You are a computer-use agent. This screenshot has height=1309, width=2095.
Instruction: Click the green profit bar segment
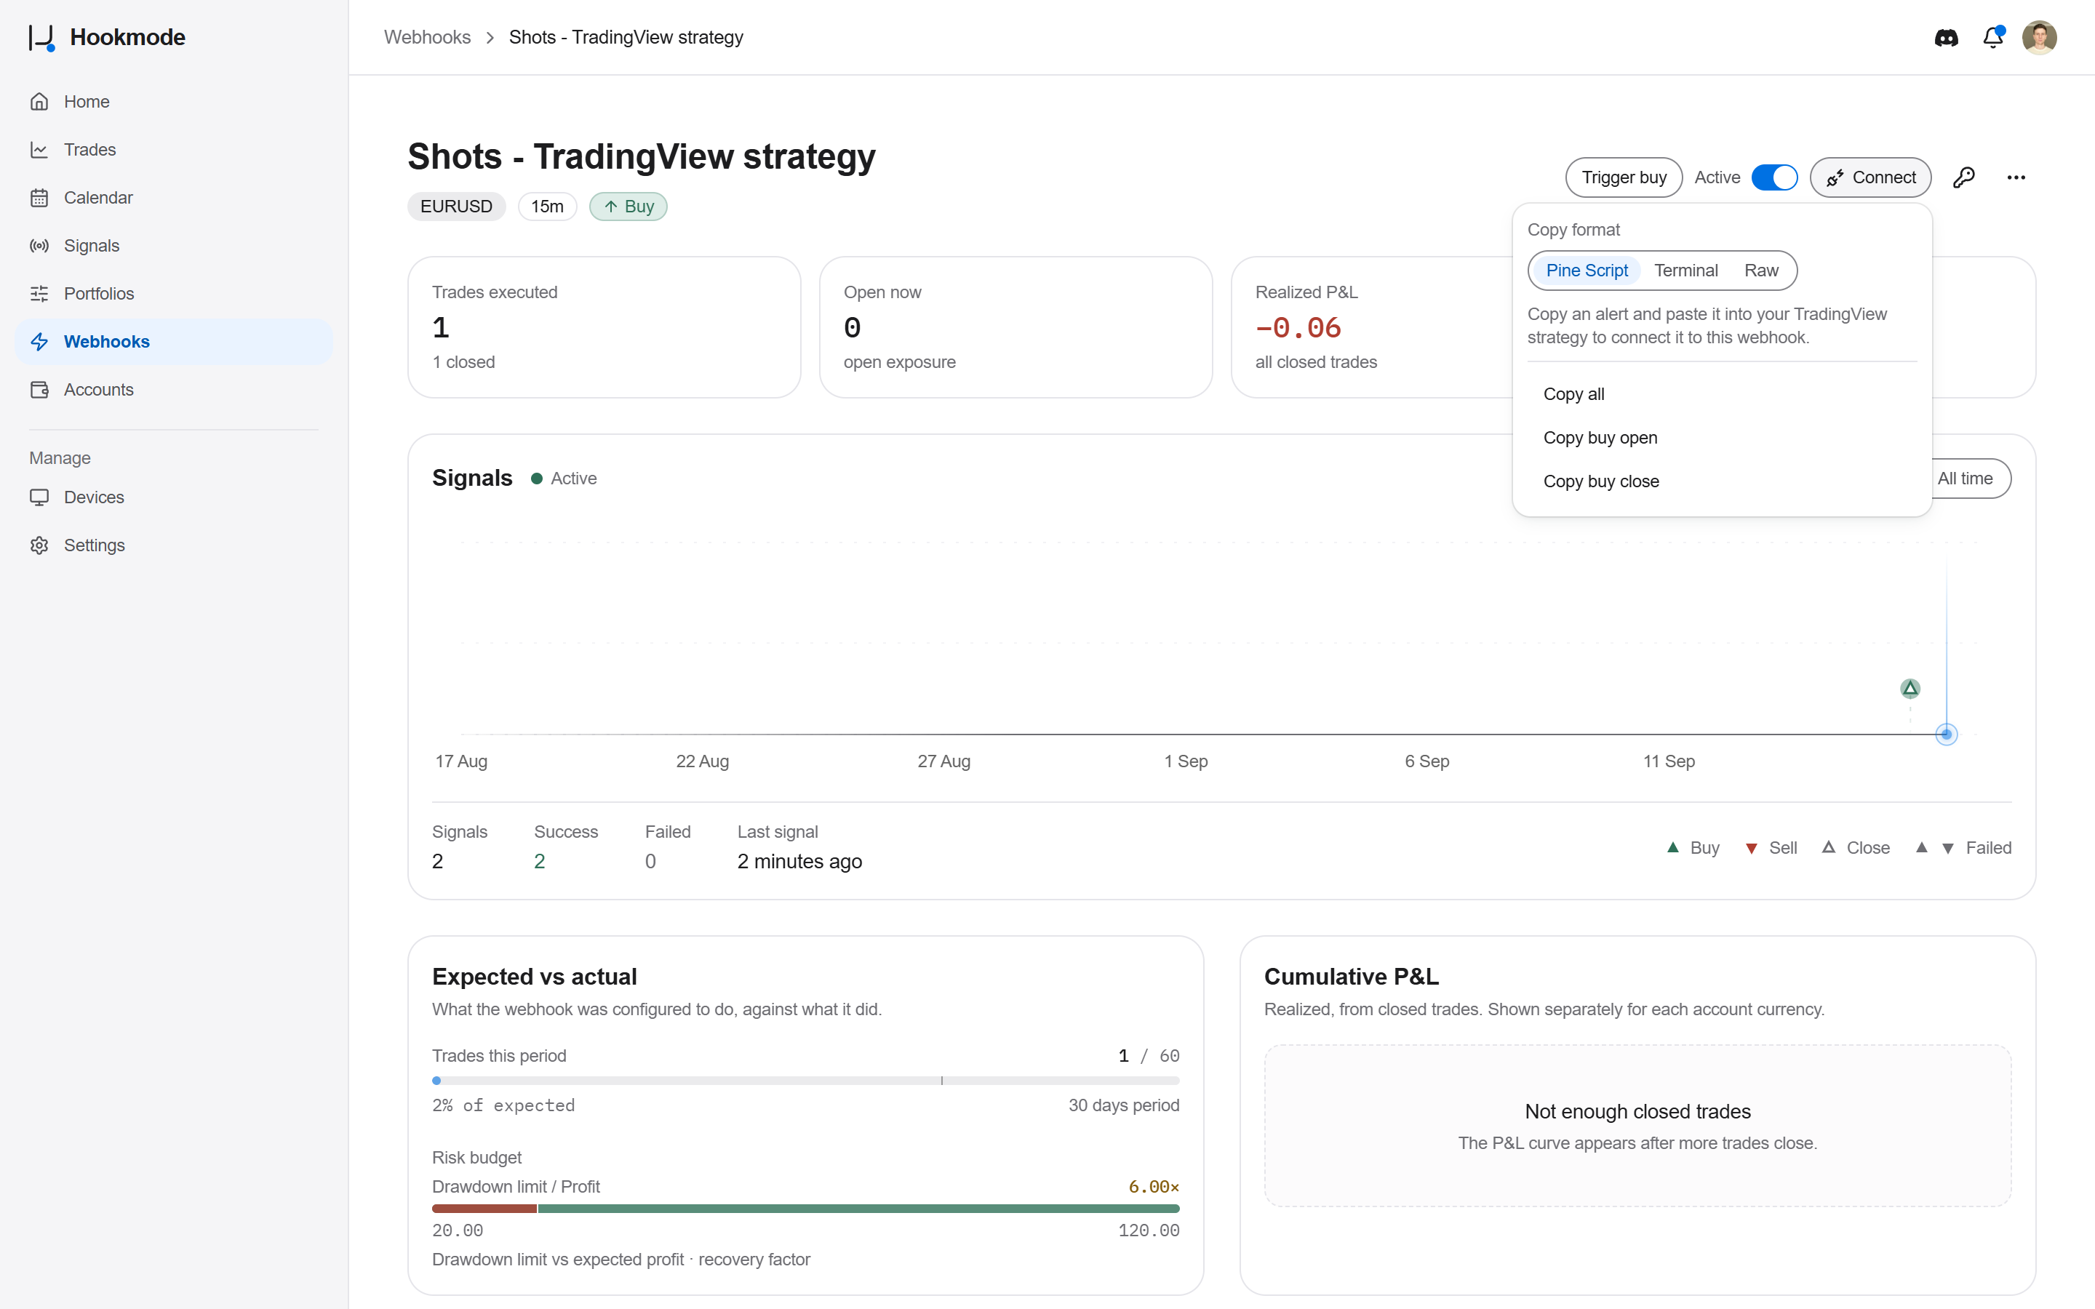point(859,1209)
